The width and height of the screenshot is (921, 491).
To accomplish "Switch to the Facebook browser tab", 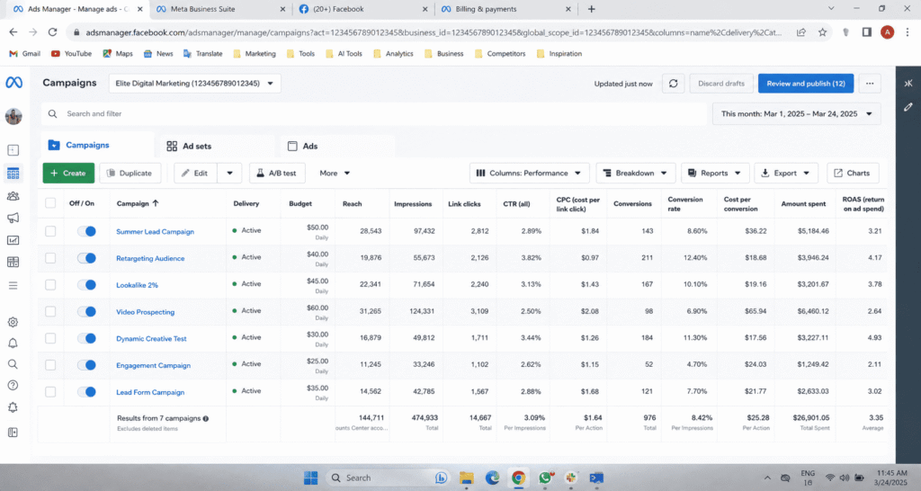I will coord(363,9).
